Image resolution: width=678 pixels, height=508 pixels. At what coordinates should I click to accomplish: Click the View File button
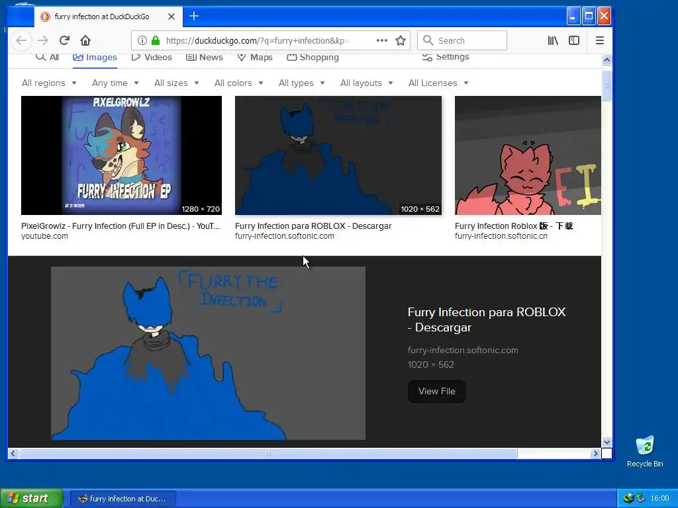click(x=437, y=392)
